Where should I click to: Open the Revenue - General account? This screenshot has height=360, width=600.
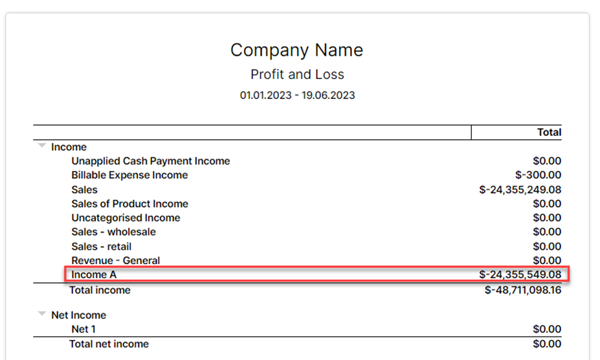[115, 261]
